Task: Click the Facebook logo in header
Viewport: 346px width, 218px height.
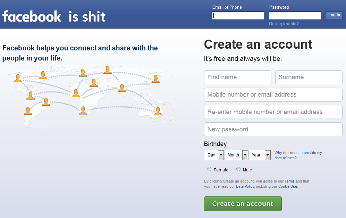Action: 32,16
